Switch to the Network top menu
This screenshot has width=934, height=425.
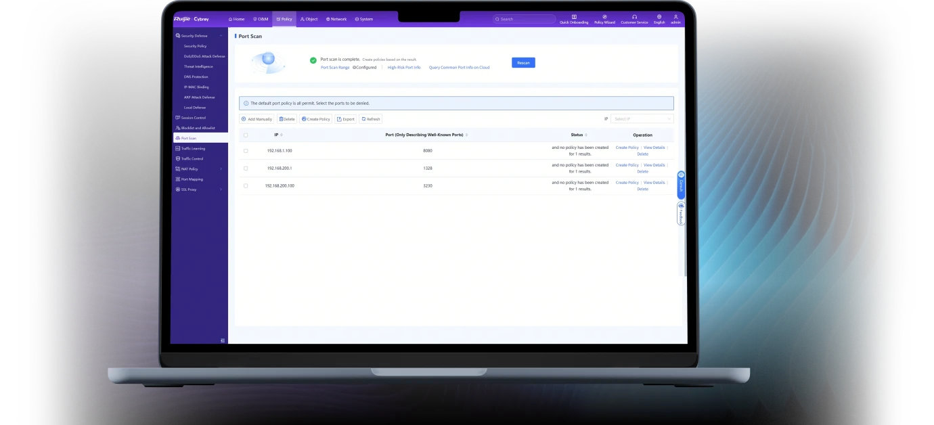pos(336,19)
